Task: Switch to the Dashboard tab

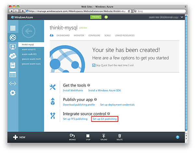Action: [x=63, y=35]
